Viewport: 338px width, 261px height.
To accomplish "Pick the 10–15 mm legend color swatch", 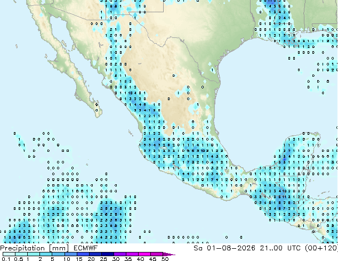I will pos(70,254).
